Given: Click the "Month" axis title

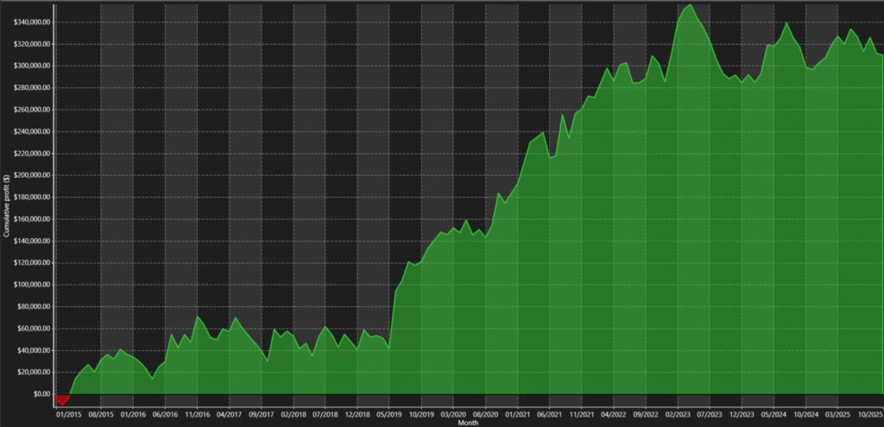Looking at the screenshot, I should 469,423.
